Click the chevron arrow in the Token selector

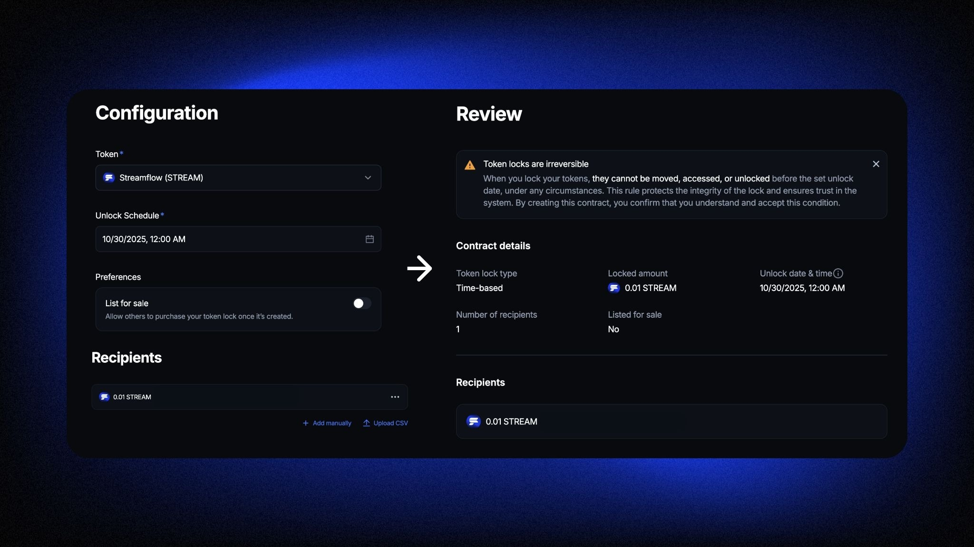(x=368, y=178)
